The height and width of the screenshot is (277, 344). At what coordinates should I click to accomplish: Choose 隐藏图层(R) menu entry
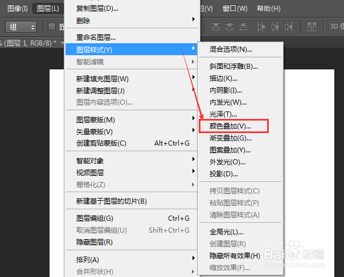132,242
